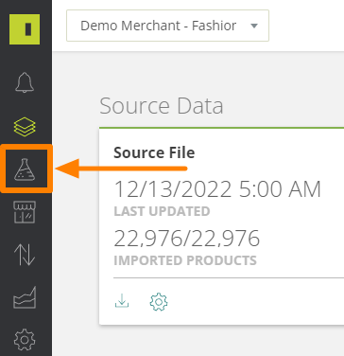Image resolution: width=344 pixels, height=356 pixels.
Task: Select the Source File card title
Action: point(154,152)
